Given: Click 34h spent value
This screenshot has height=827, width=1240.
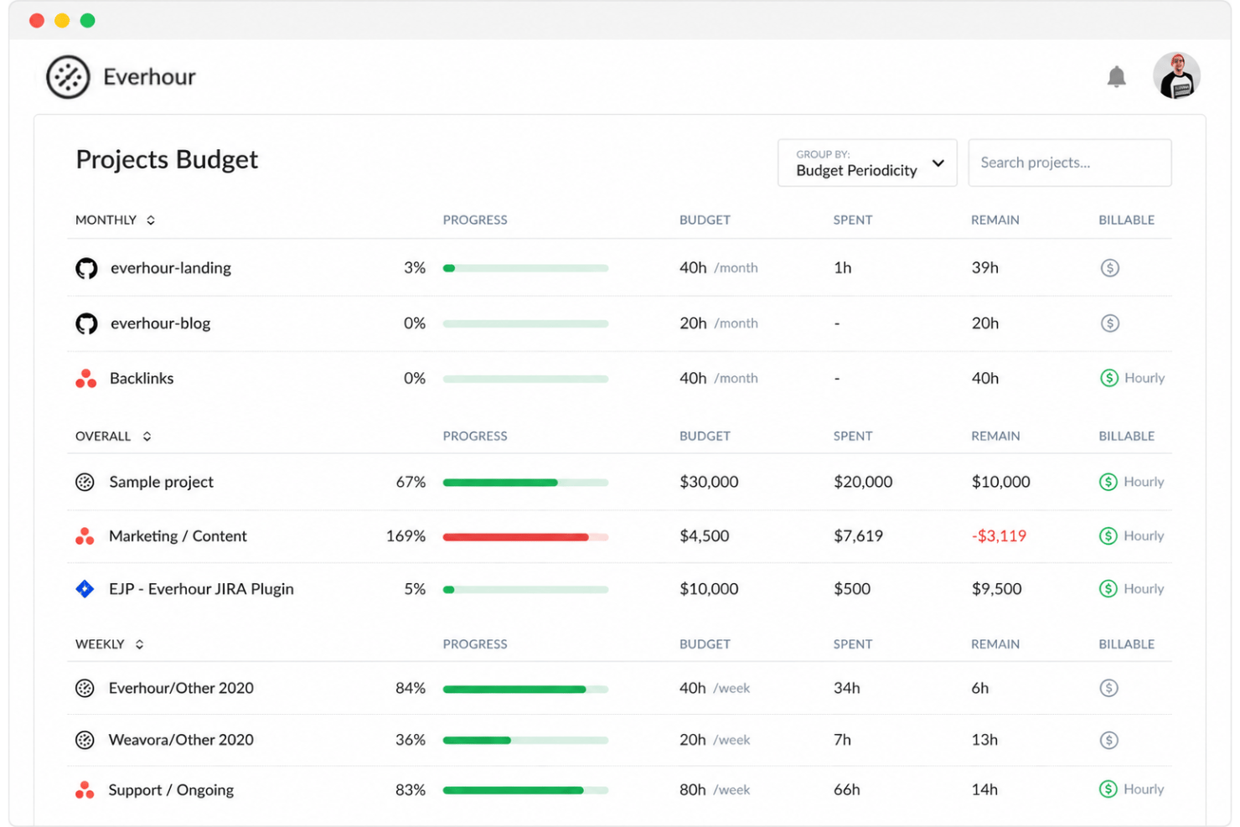Looking at the screenshot, I should tap(846, 688).
